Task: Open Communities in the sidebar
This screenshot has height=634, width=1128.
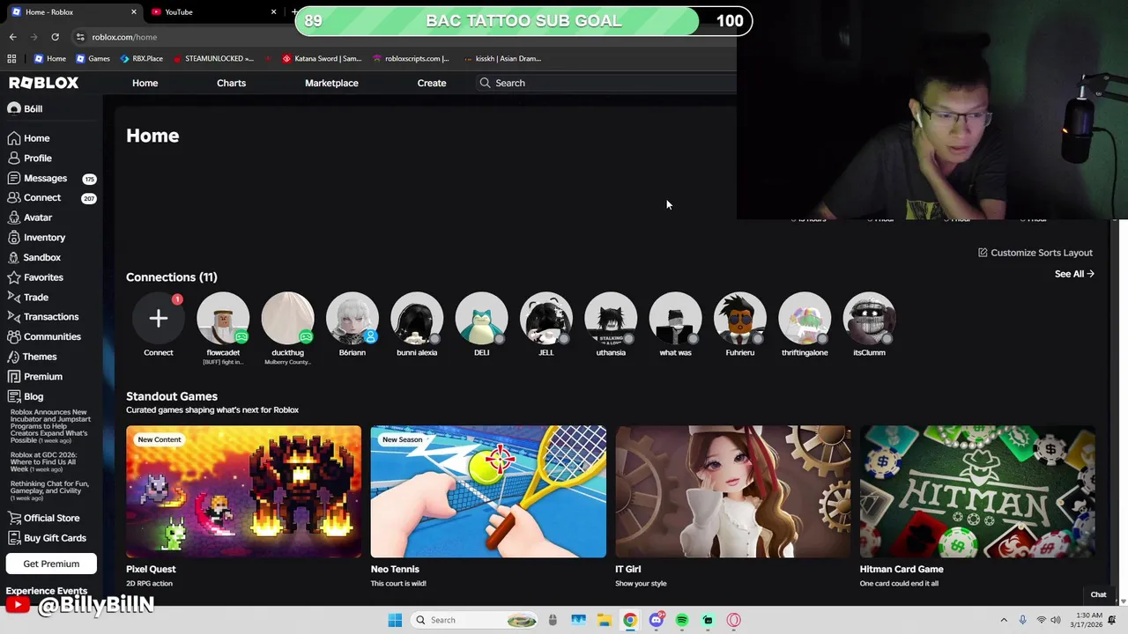Action: pos(44,336)
